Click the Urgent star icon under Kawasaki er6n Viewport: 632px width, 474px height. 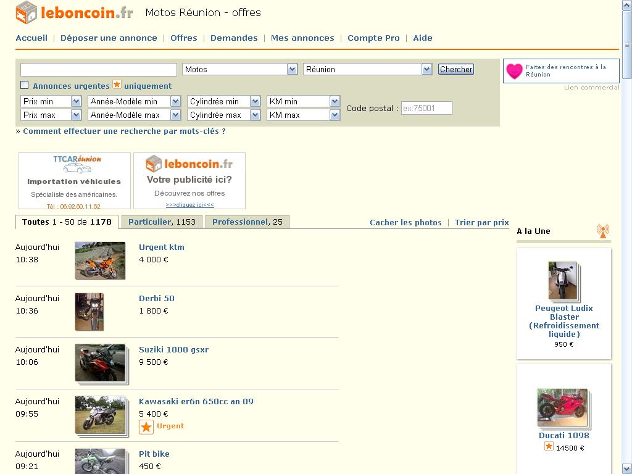[x=146, y=427]
